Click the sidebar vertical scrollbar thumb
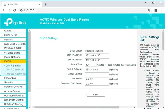 (29, 62)
